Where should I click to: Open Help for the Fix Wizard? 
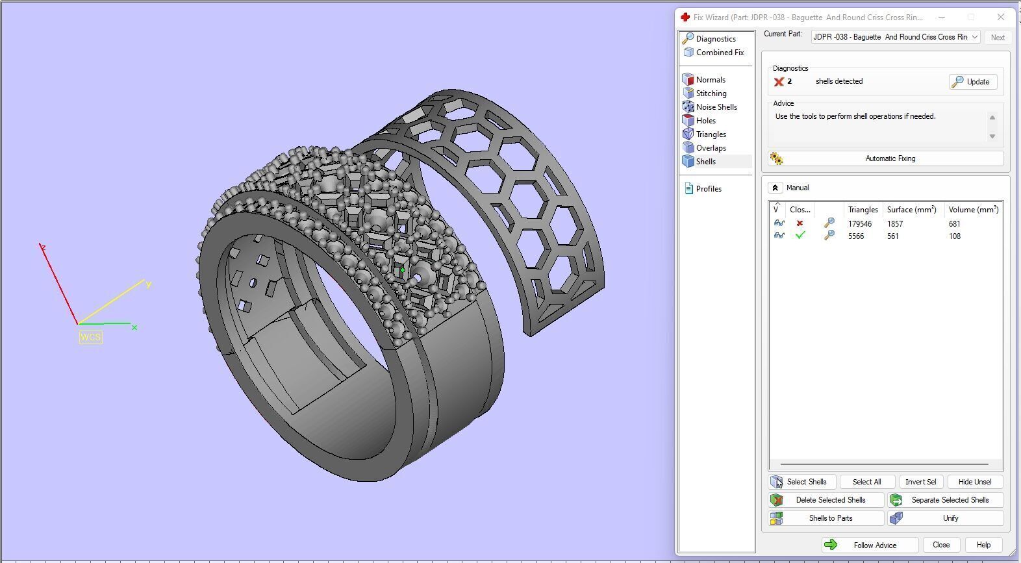pos(983,545)
